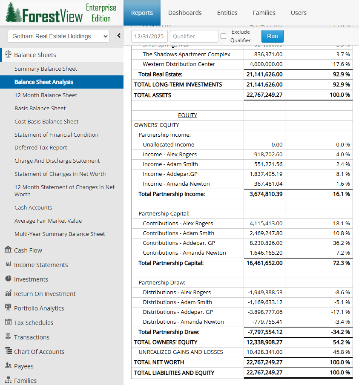
Task: Select the Balance Sheets scales icon
Action: pos(9,55)
